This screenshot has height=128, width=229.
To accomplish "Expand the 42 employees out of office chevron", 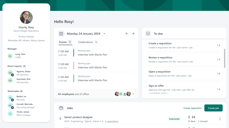I will [133, 94].
